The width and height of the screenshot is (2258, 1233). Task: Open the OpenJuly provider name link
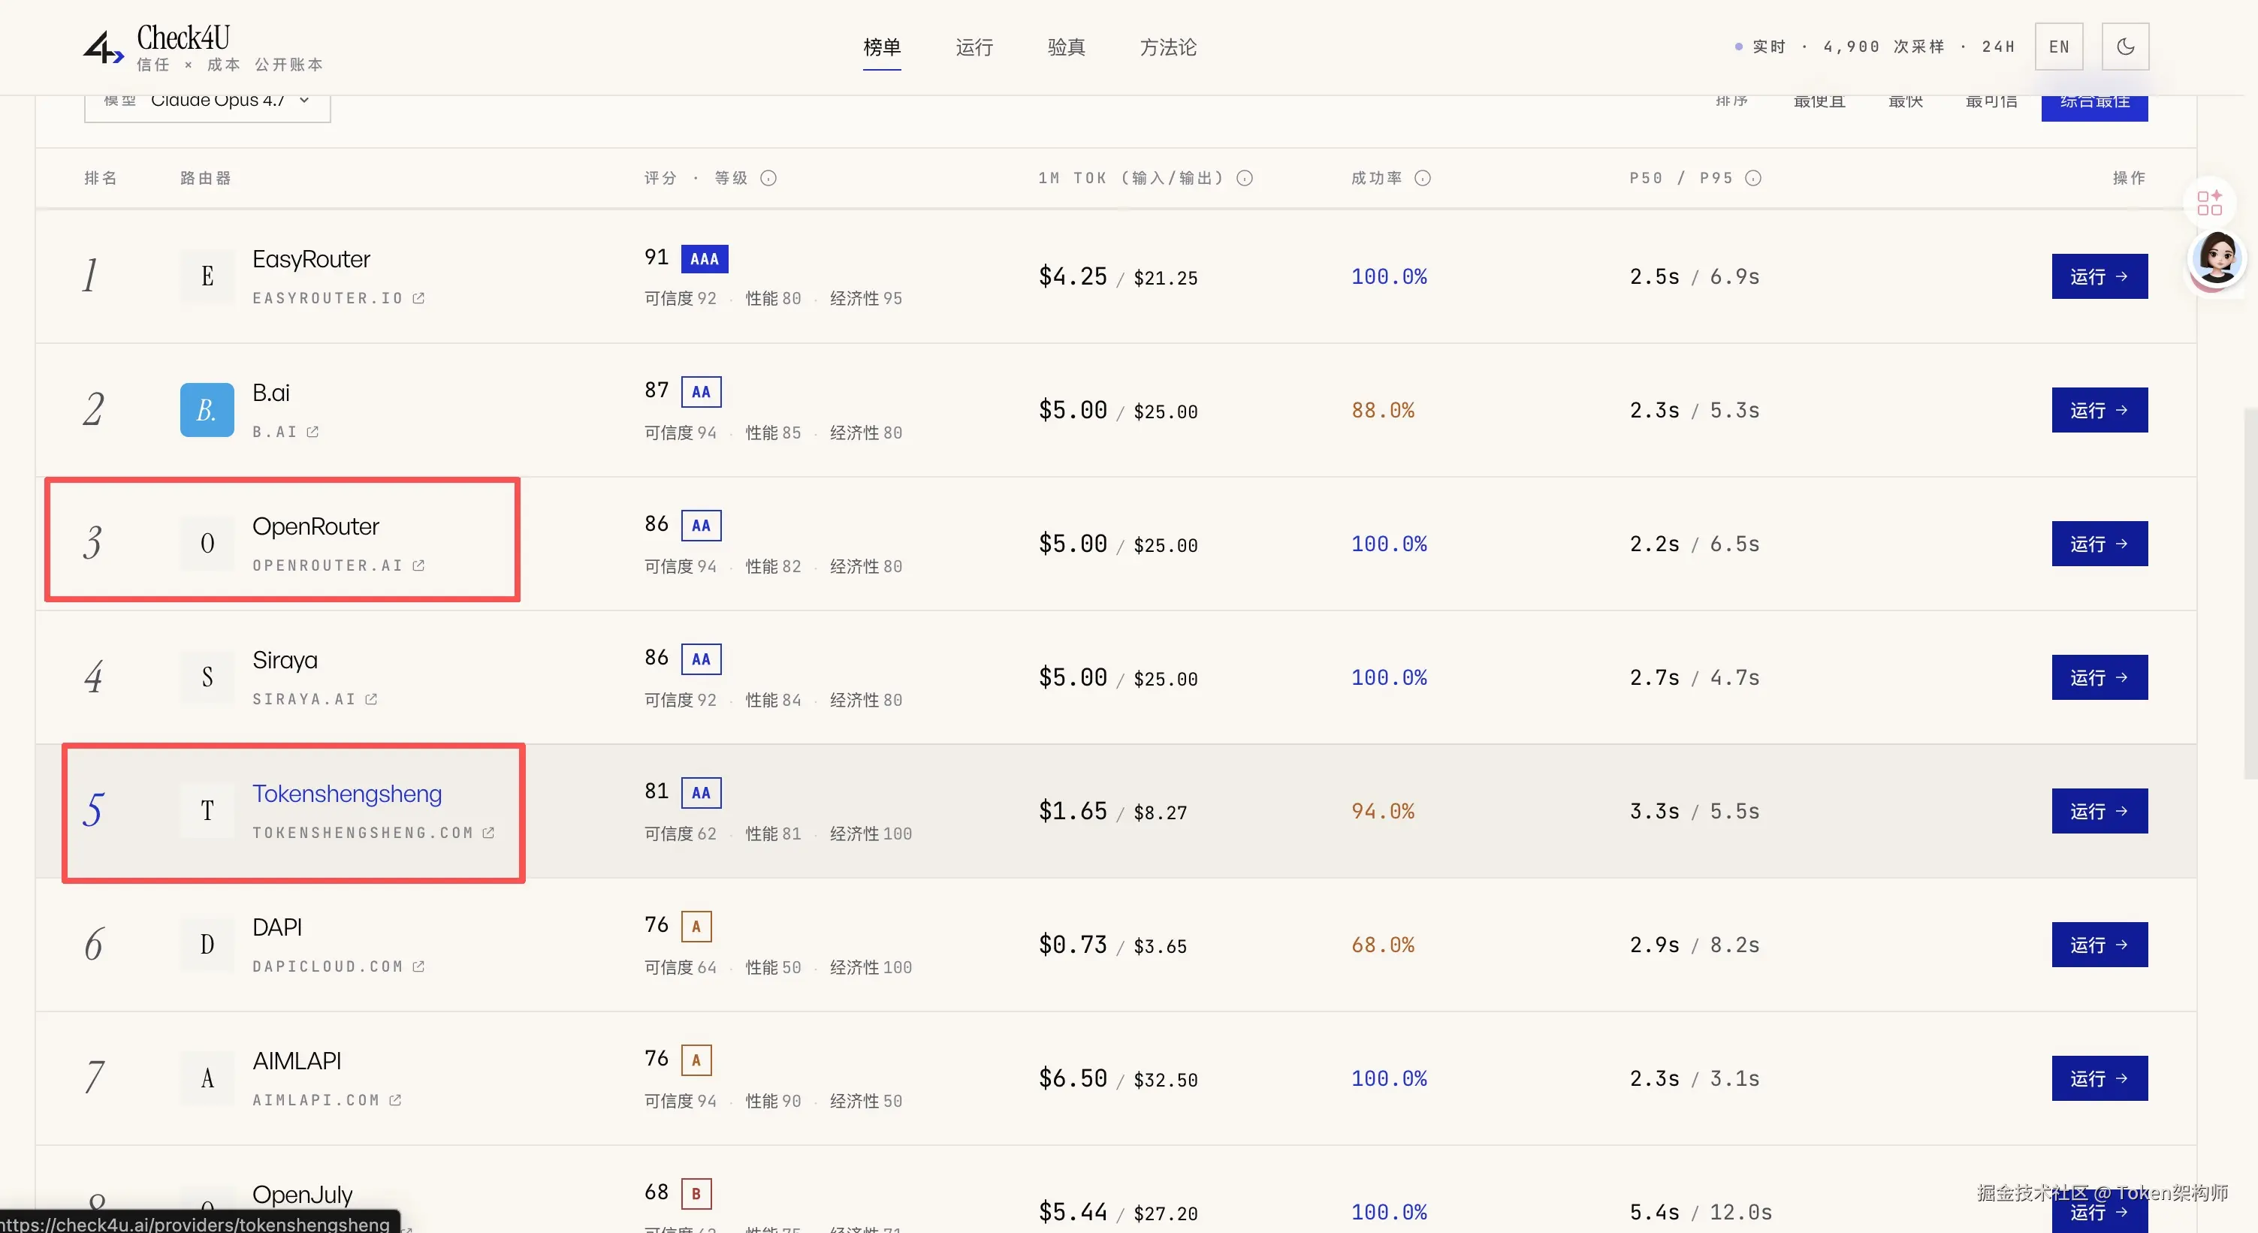[x=303, y=1195]
